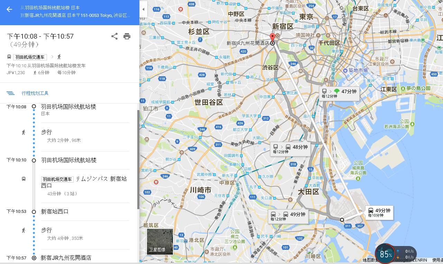443x264 pixels.
Task: Select the 每12分钟 49分钟 route label
Action: tap(288, 216)
